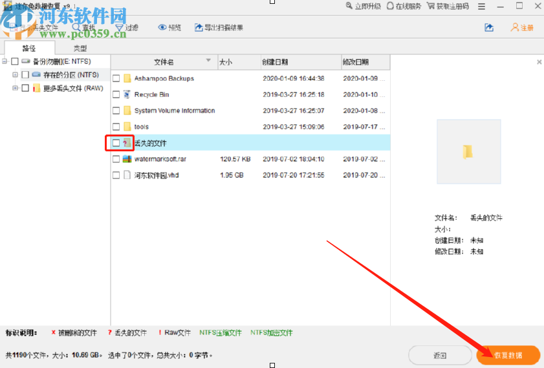Click the orange 恢复数据 recover button
The height and width of the screenshot is (368, 544).
508,355
